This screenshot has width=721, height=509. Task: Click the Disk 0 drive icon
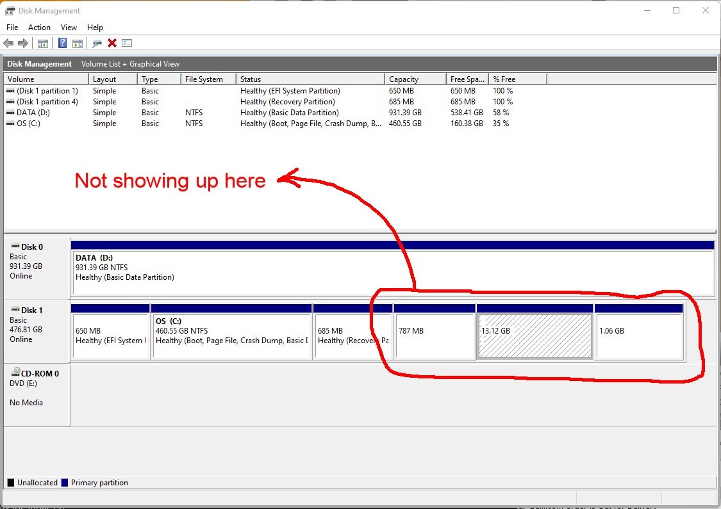click(15, 246)
